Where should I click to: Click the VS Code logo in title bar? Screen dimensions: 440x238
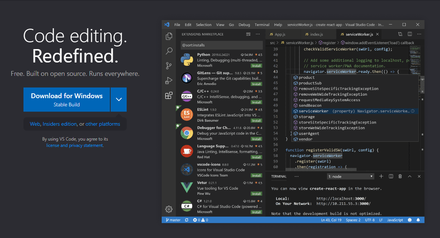167,25
